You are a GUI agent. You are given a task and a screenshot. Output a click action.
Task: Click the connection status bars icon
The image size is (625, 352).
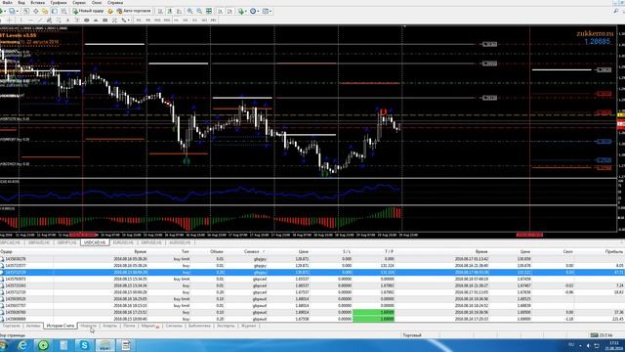594,335
